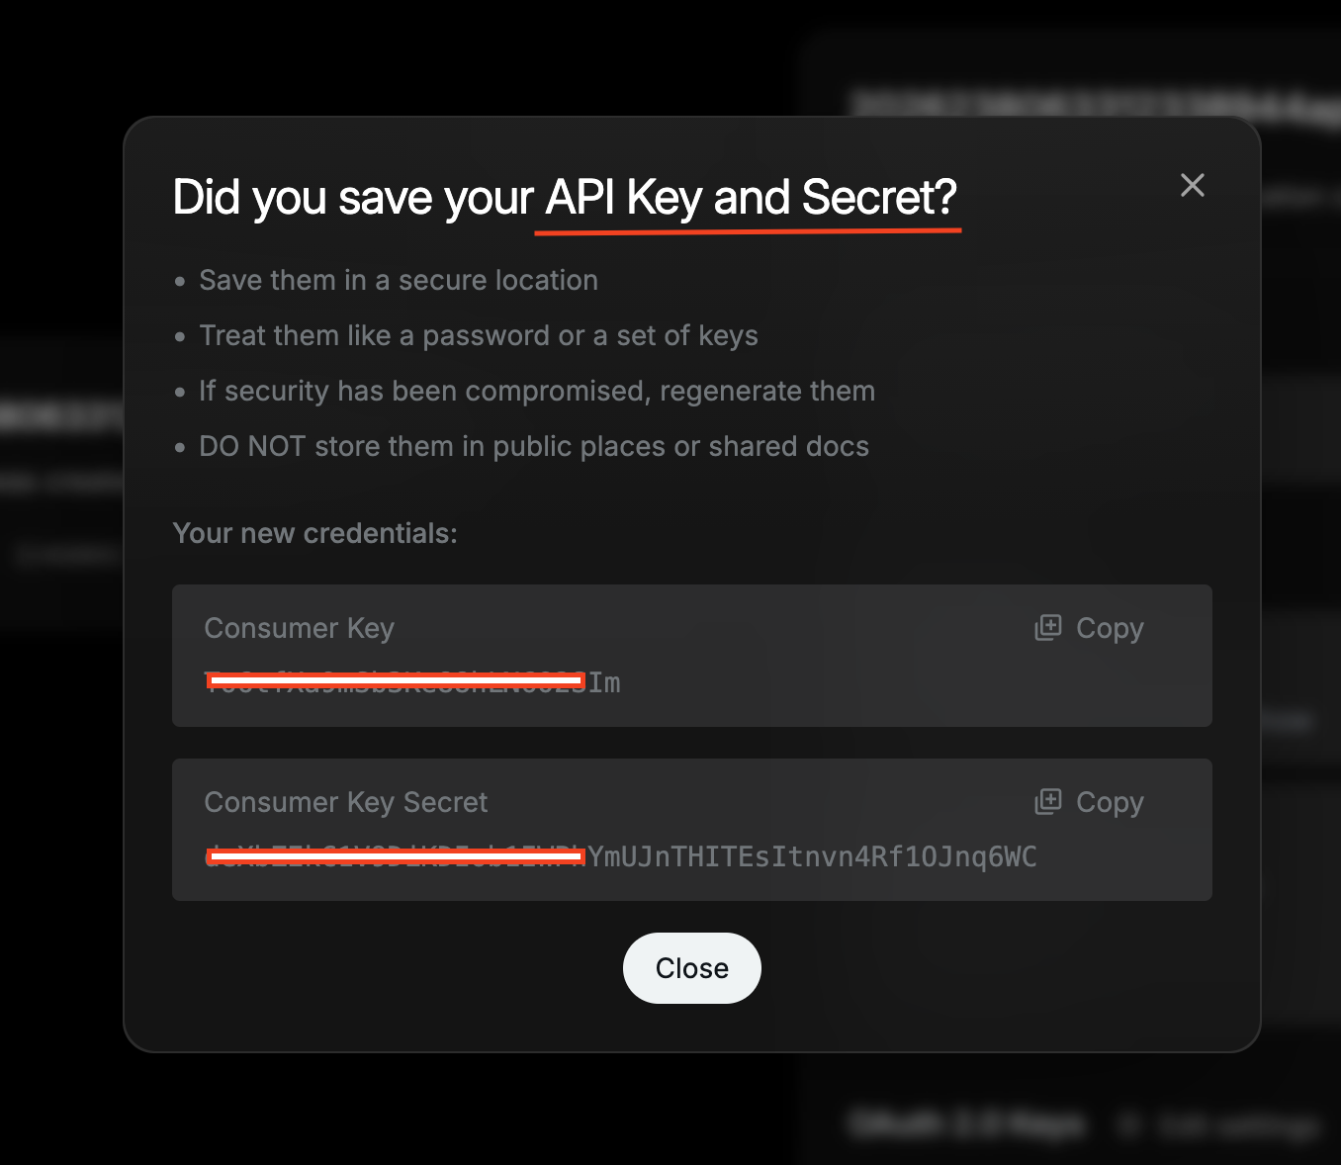Click the Copy label for Consumer Key
Screen dimensions: 1341x1165
[1110, 629]
